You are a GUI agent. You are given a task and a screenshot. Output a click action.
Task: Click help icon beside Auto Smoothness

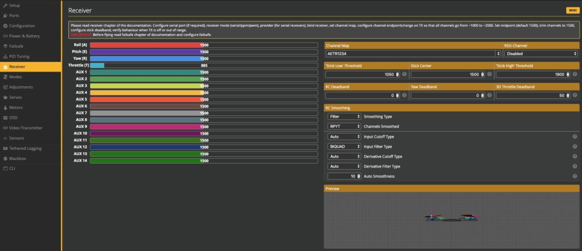(x=575, y=177)
